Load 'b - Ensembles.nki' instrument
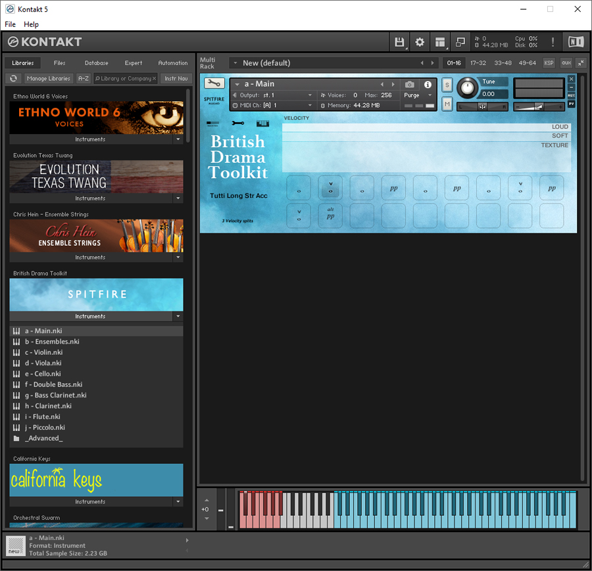Screen dimensions: 592x571 (x=96, y=342)
